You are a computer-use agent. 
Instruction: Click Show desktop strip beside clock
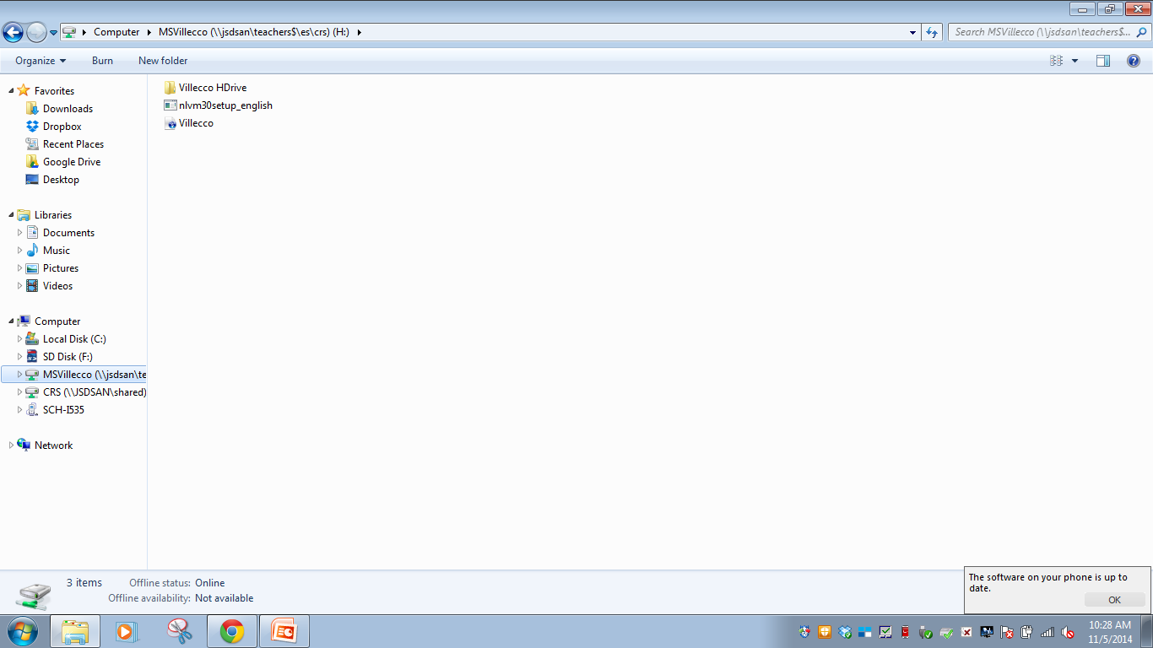tap(1147, 631)
